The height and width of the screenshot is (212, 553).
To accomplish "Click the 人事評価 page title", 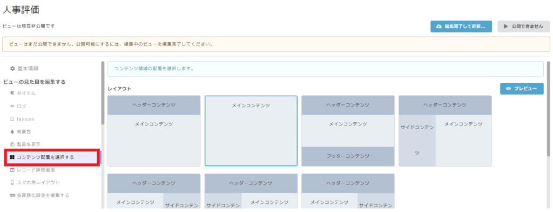I will [21, 10].
